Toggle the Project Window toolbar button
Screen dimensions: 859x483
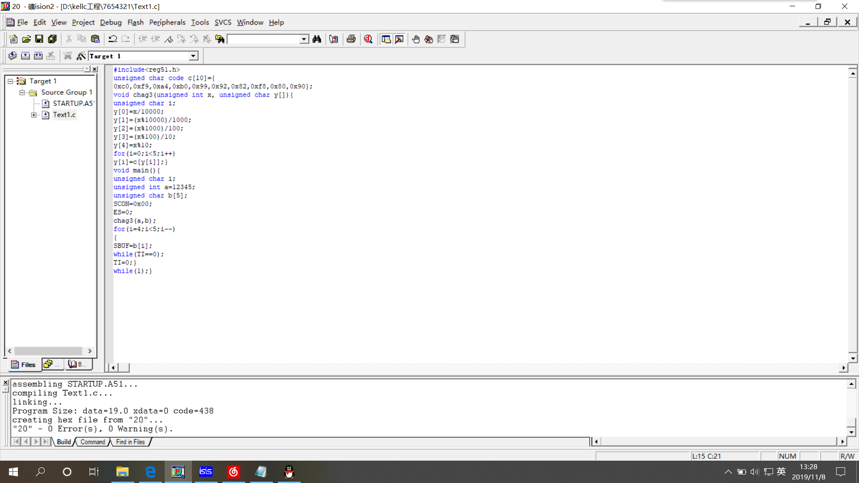click(386, 39)
